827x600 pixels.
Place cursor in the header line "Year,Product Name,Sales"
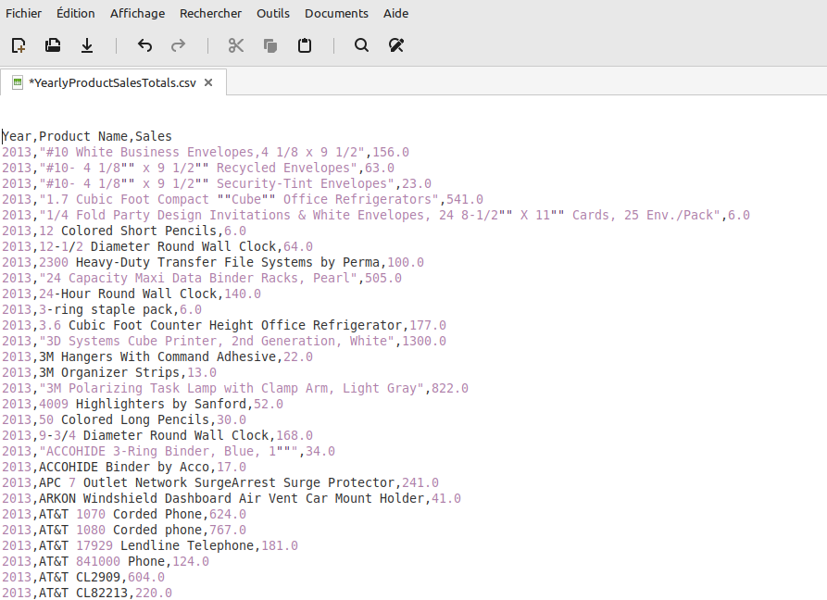[x=87, y=136]
